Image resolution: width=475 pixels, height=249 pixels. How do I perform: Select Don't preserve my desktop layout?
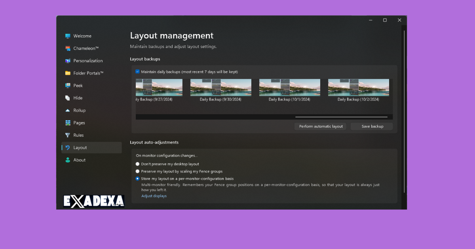coord(138,164)
